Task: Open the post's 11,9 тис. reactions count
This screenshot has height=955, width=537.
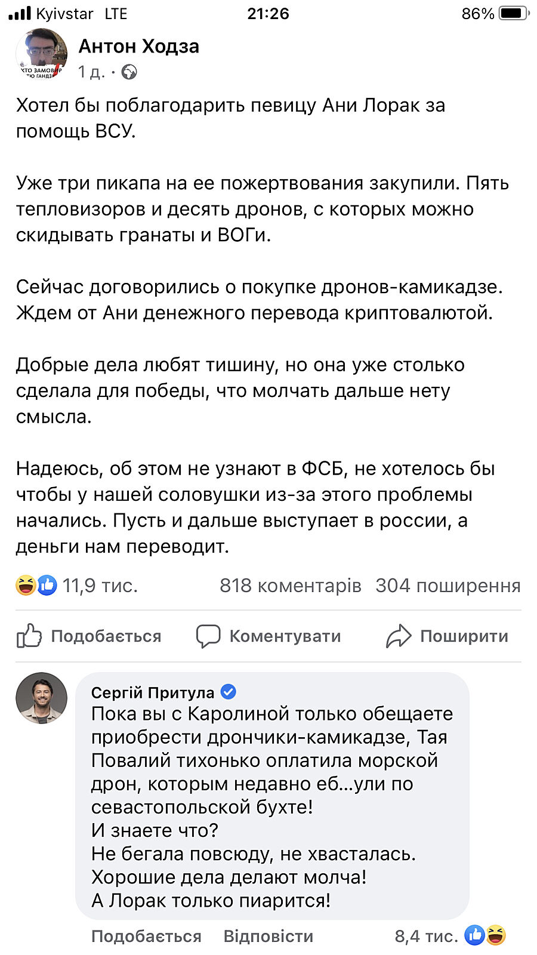Action: click(x=100, y=586)
